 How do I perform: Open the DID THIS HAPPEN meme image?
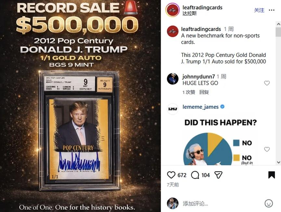[220, 141]
